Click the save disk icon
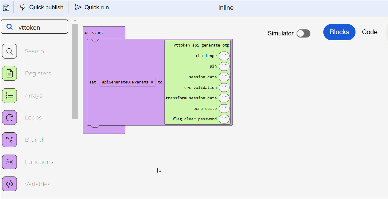The height and width of the screenshot is (199, 388). [x=6, y=8]
